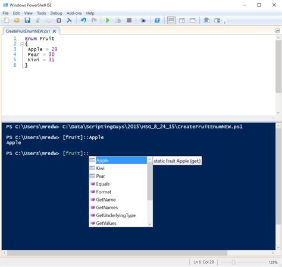Image resolution: width=282 pixels, height=267 pixels.
Task: Save the script with the floppy disk icon
Action: pyautogui.click(x=27, y=20)
